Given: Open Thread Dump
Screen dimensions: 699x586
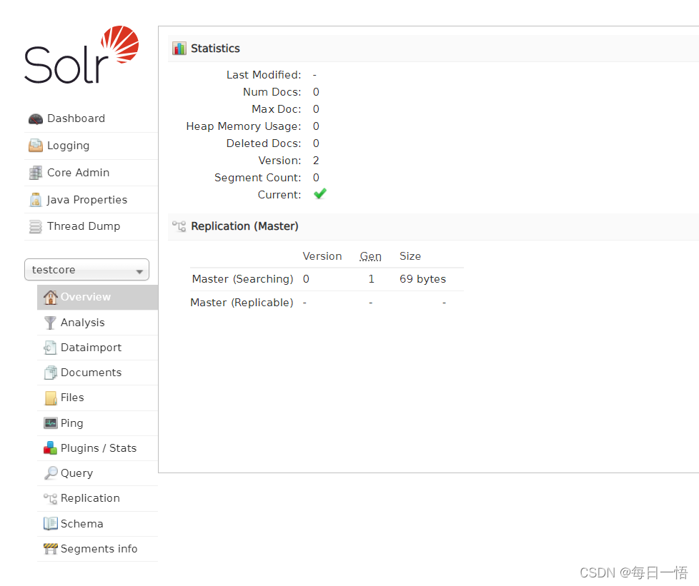Looking at the screenshot, I should point(84,227).
